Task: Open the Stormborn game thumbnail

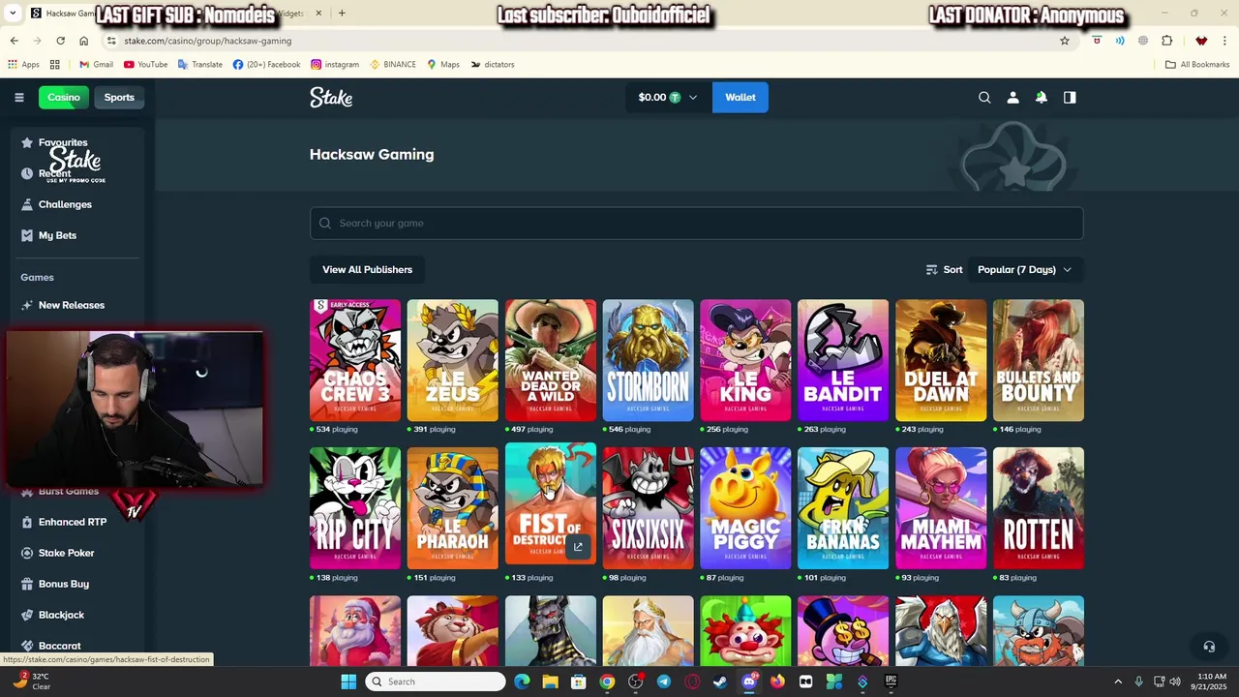Action: coord(648,360)
